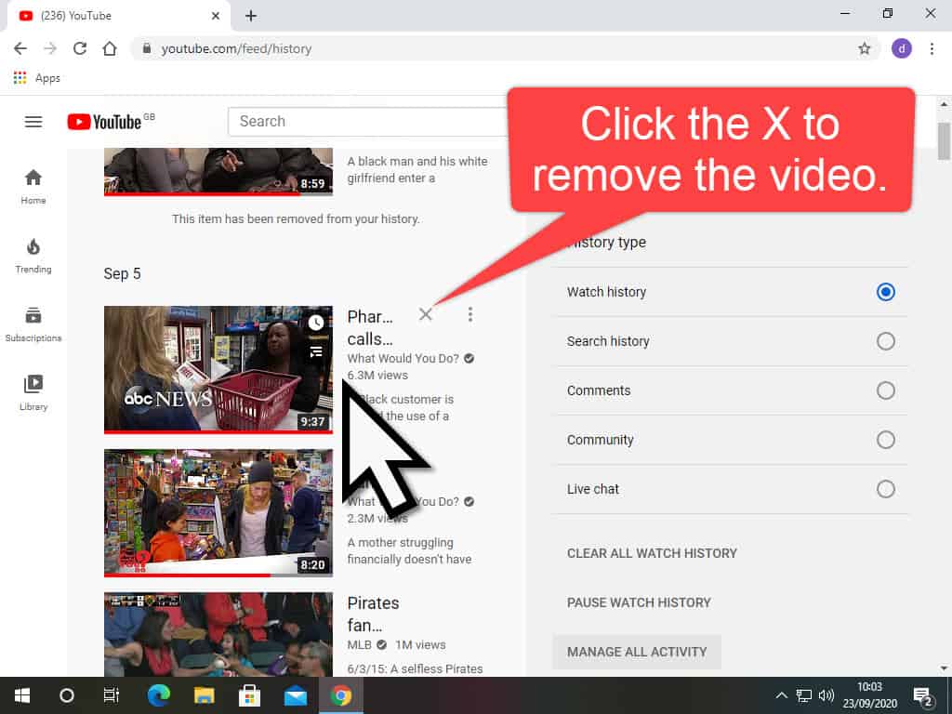Open Trending in the sidebar
Viewport: 952px width, 714px height.
click(x=33, y=255)
